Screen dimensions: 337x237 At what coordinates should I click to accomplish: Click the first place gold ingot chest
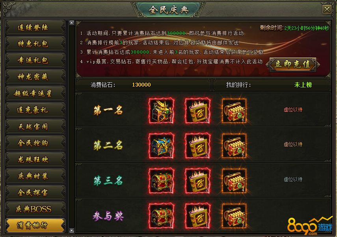(234, 111)
